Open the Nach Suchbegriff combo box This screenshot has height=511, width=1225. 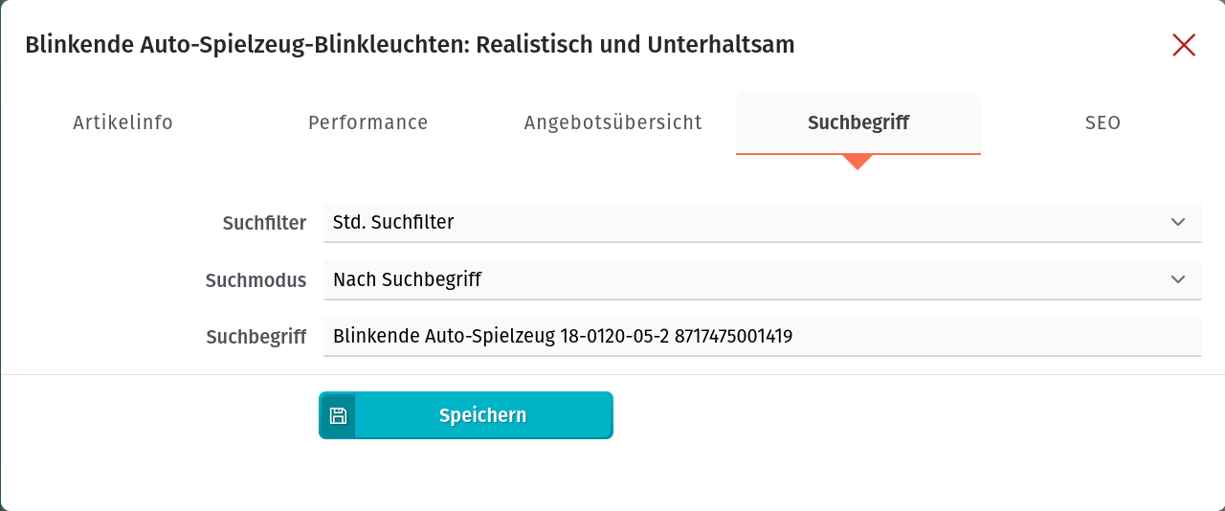coord(763,279)
